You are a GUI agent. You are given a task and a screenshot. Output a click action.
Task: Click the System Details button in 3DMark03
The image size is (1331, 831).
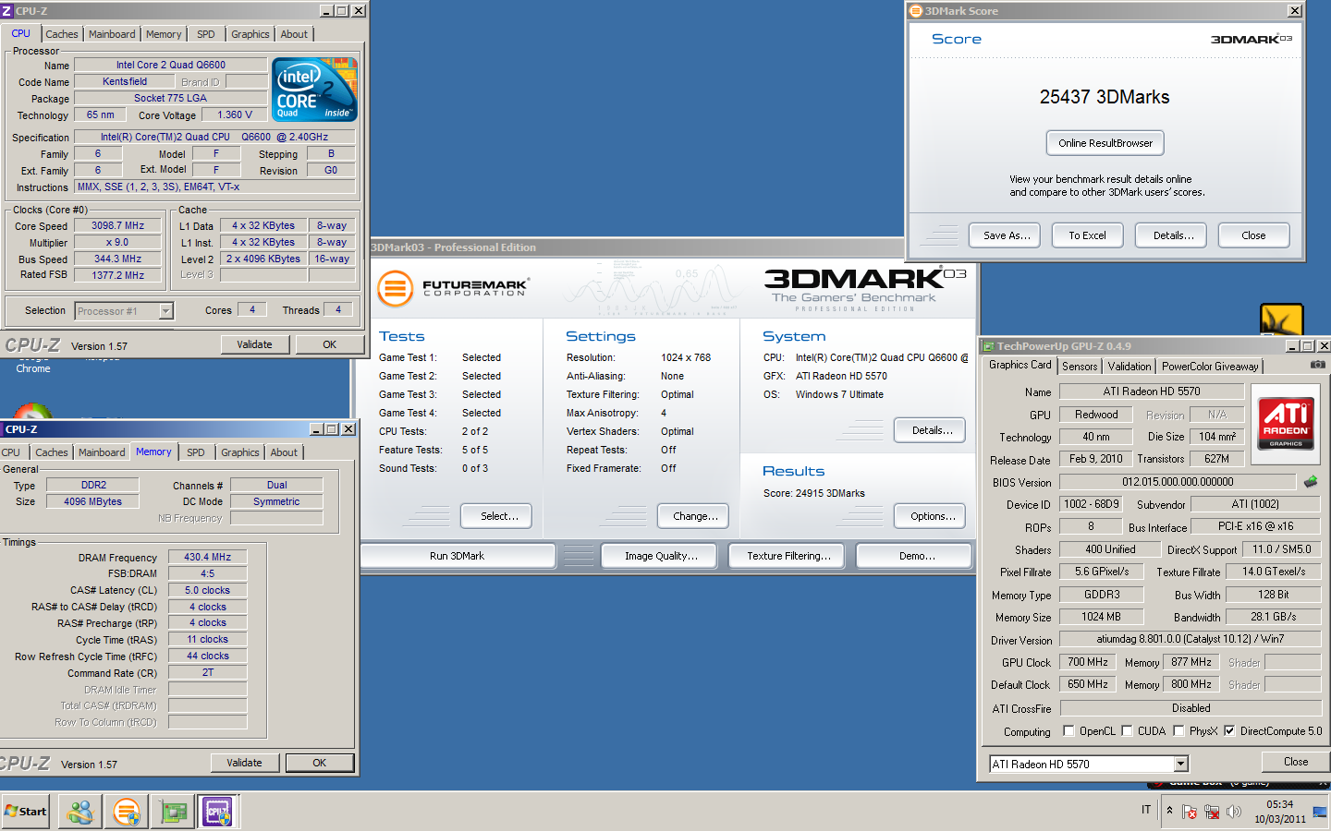pyautogui.click(x=932, y=430)
